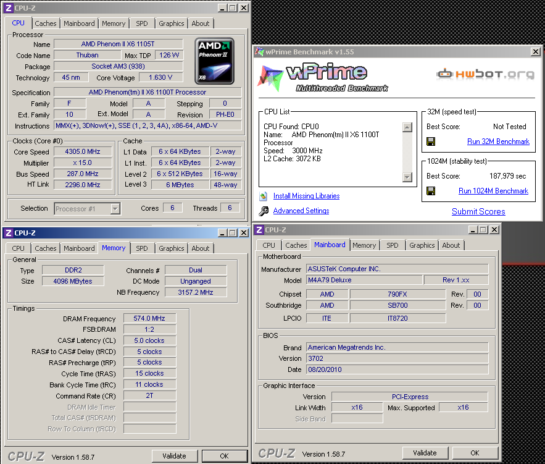Click the BIOS Version value 3702

pyautogui.click(x=397, y=358)
